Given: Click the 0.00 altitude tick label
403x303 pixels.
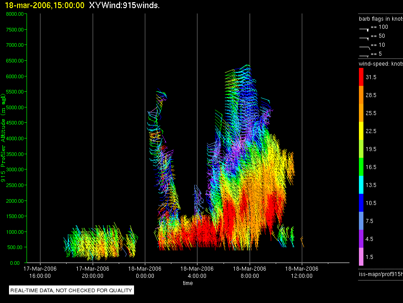Looking at the screenshot, I should 15,263.
